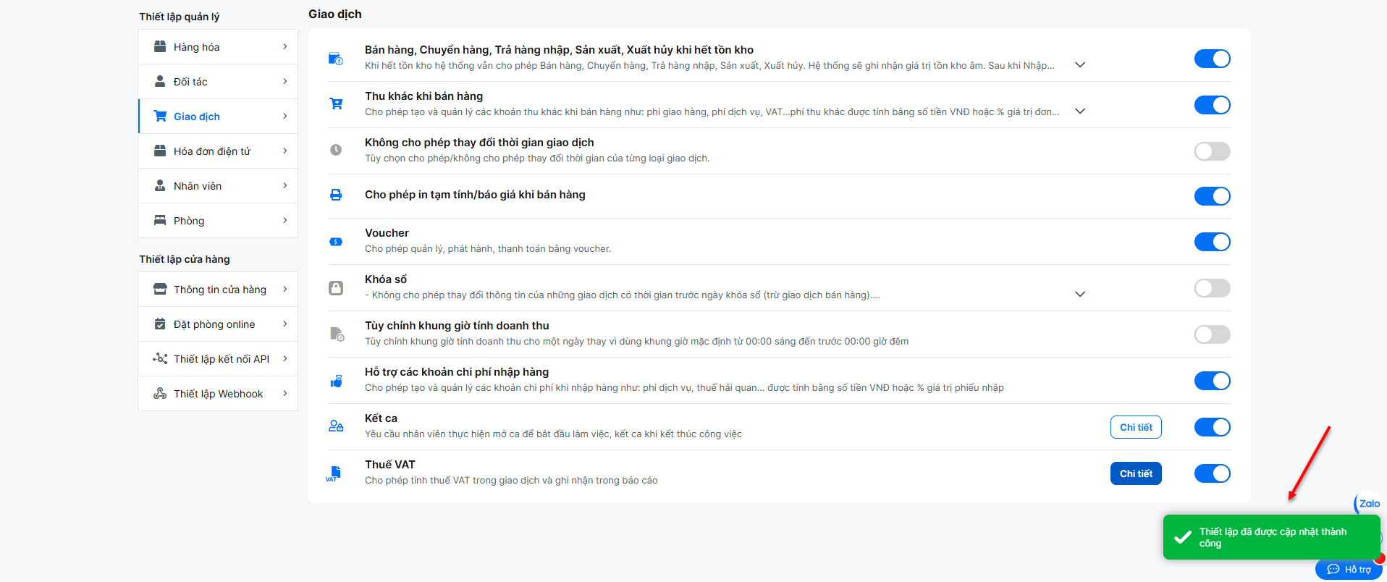1387x582 pixels.
Task: Disable the Thu khác khi bán hàng switch
Action: click(1213, 105)
